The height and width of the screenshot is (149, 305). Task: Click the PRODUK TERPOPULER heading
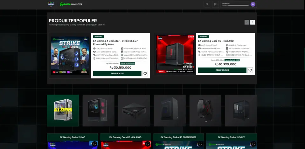(73, 21)
